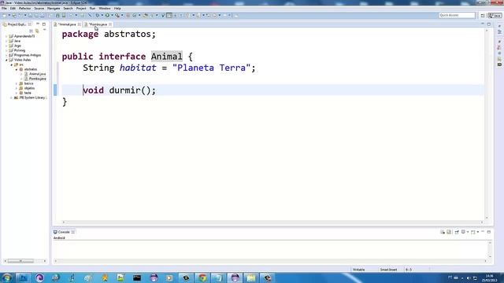The width and height of the screenshot is (504, 283).
Task: Click the editor horizontal scrollbar
Action: (x=272, y=222)
